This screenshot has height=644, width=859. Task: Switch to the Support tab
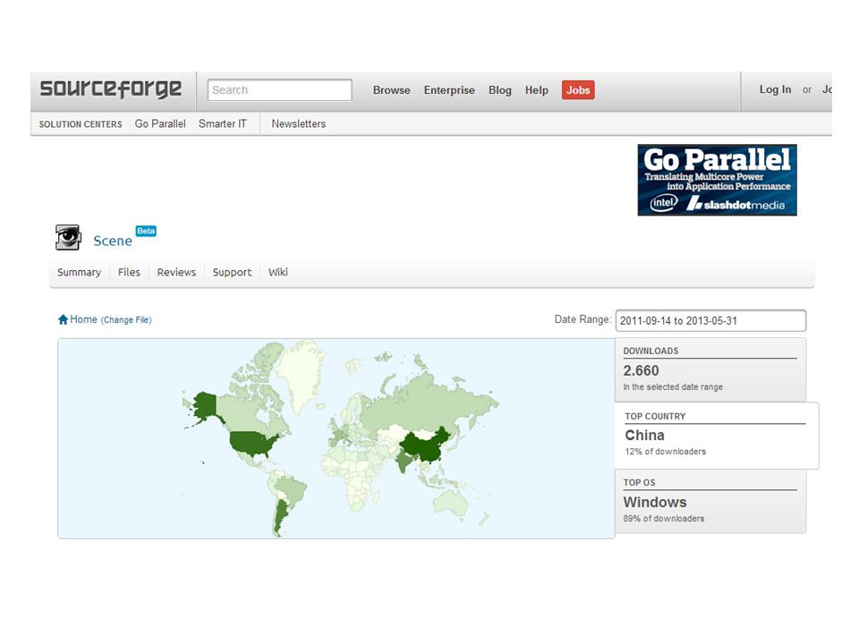point(233,272)
